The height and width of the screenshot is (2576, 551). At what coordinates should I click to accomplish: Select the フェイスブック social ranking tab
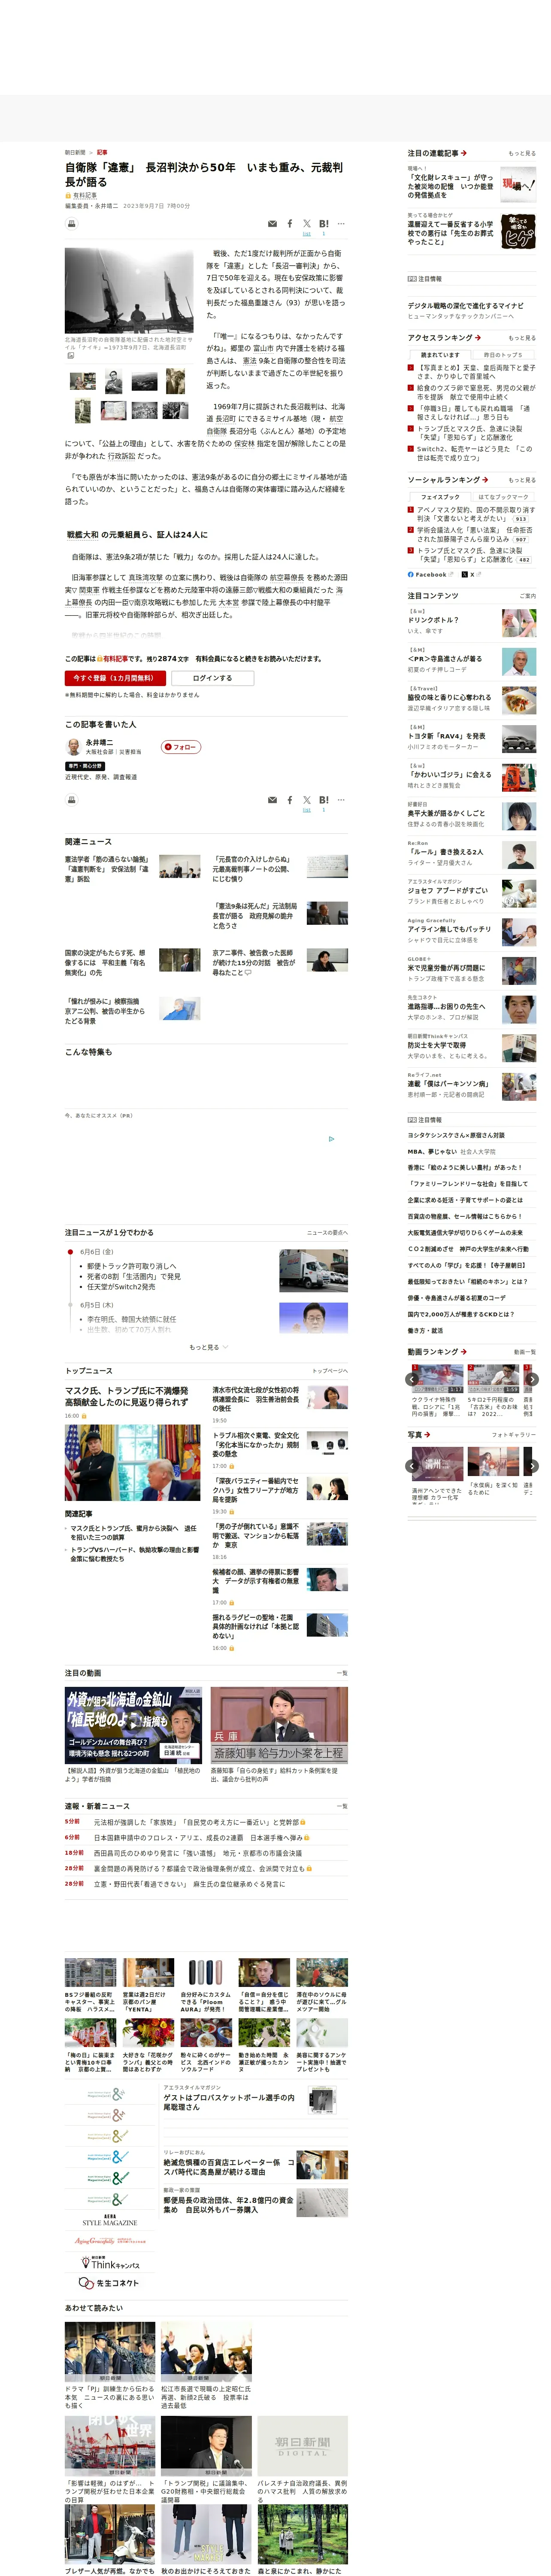[x=440, y=497]
